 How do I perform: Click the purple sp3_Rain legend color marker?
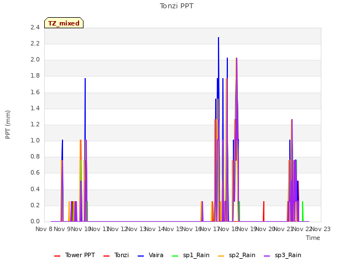click(x=267, y=256)
